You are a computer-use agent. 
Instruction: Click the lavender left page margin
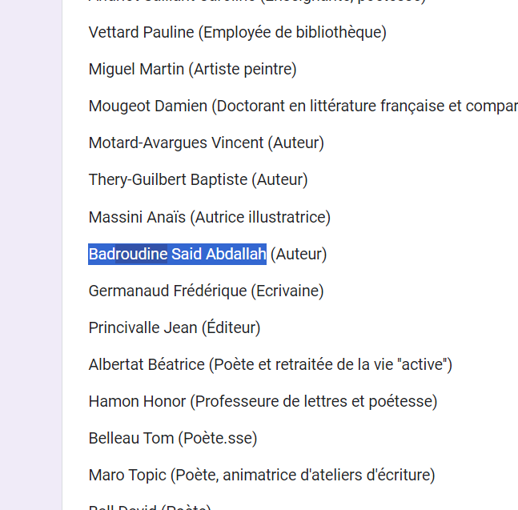(30, 255)
